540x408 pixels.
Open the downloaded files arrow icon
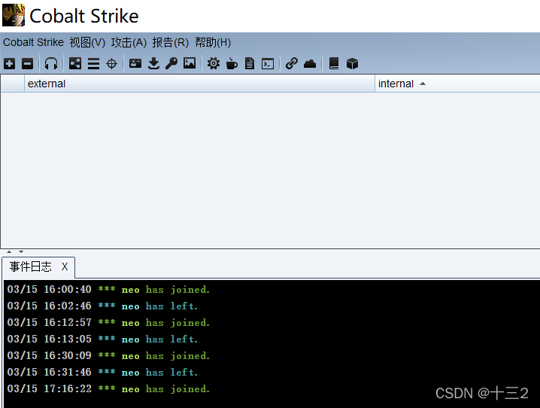pyautogui.click(x=153, y=64)
